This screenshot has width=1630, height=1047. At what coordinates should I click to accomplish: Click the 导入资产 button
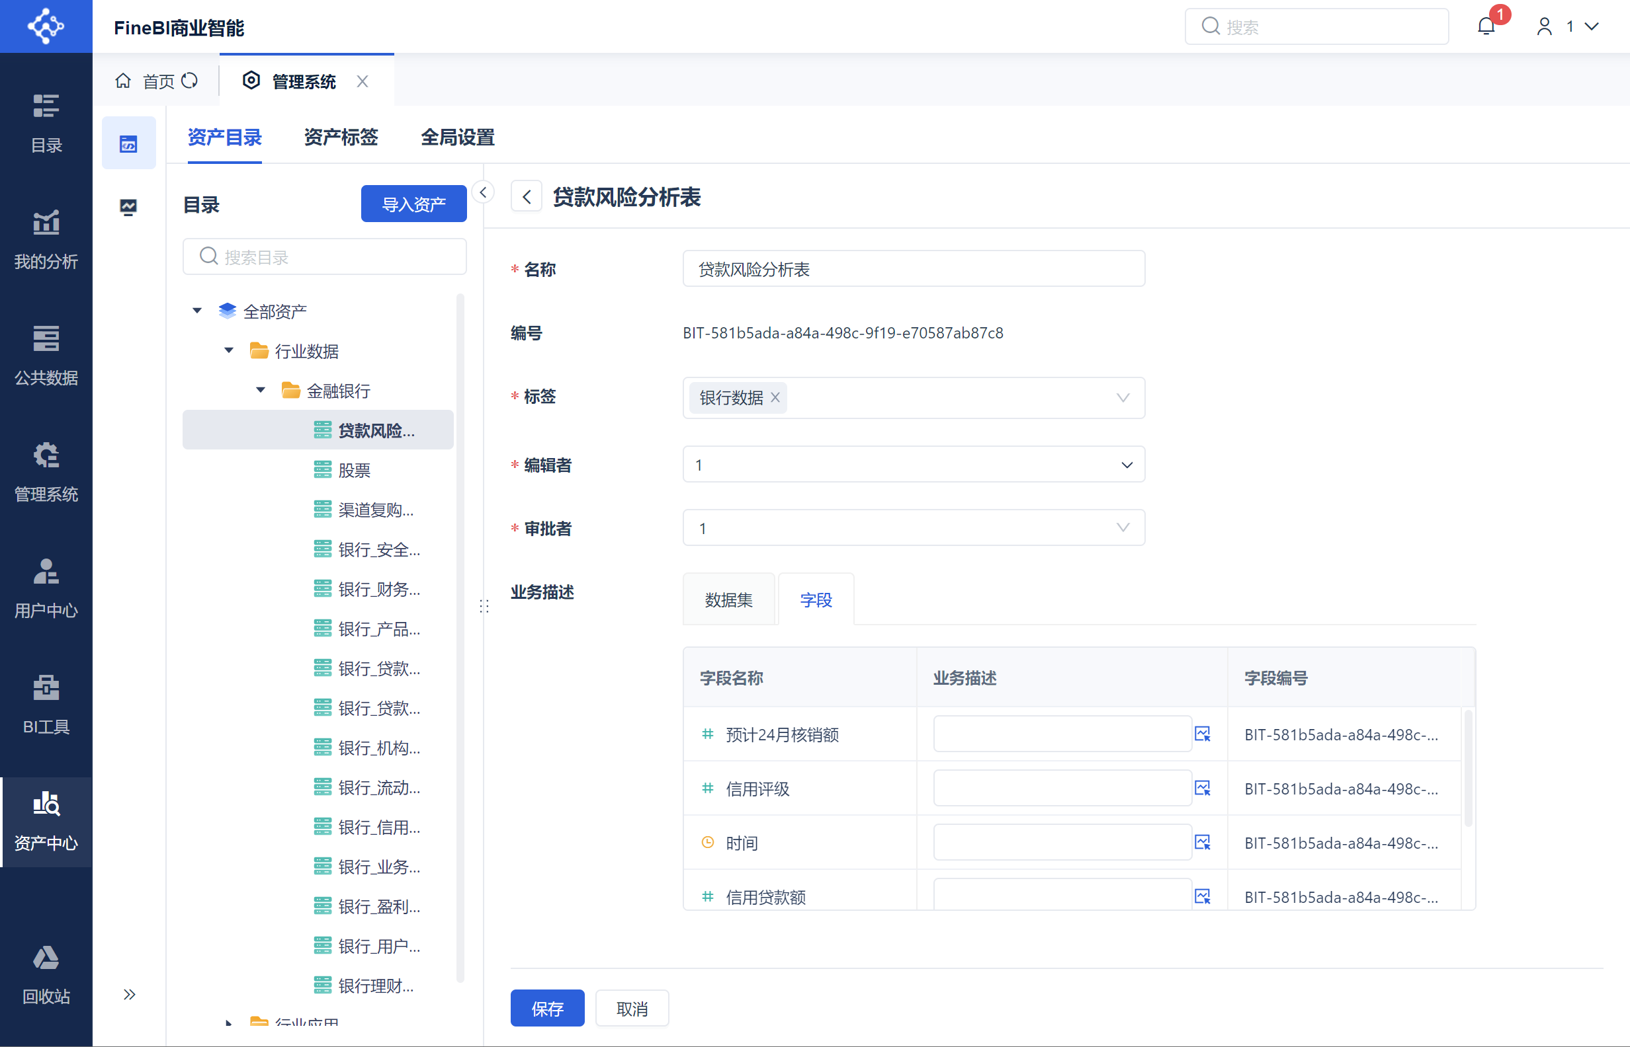(x=413, y=204)
